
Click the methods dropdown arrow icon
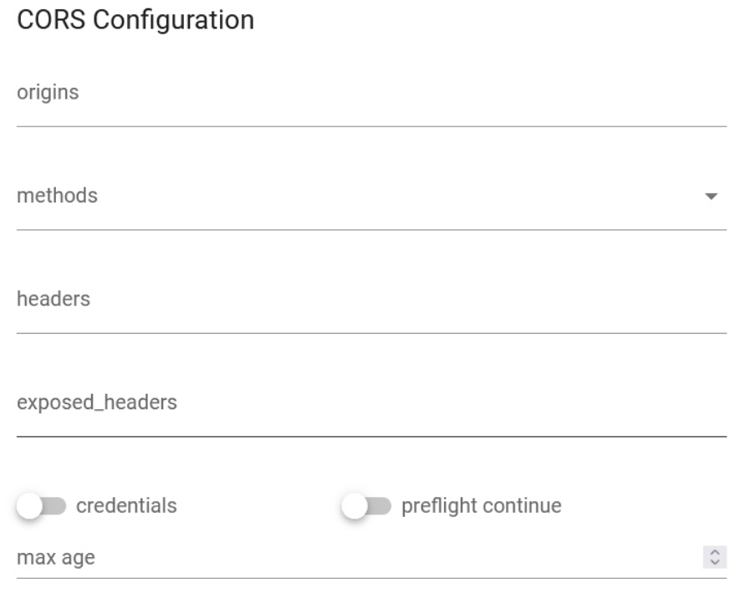coord(712,197)
